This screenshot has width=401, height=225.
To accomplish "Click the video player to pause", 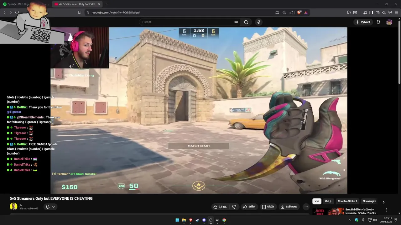I will coord(199,110).
